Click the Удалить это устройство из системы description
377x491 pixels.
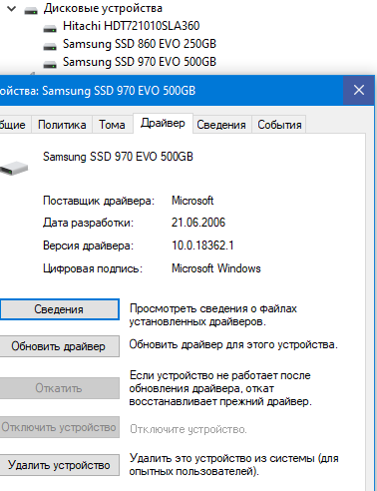(x=234, y=465)
